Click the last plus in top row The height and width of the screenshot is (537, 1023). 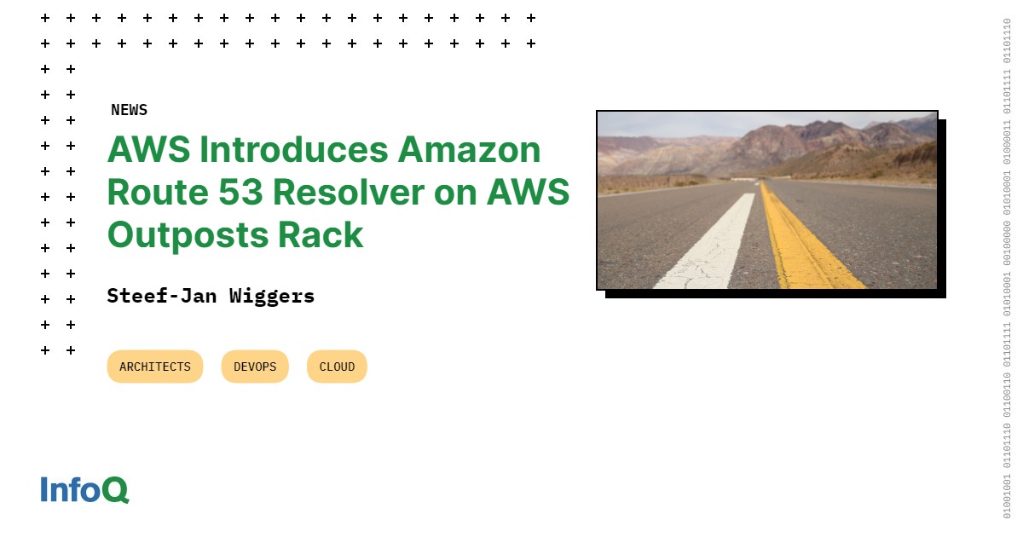pos(531,18)
